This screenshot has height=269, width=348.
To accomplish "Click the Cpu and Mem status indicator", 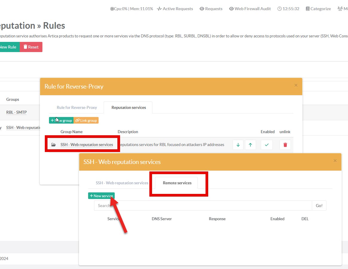I will 131,9.
